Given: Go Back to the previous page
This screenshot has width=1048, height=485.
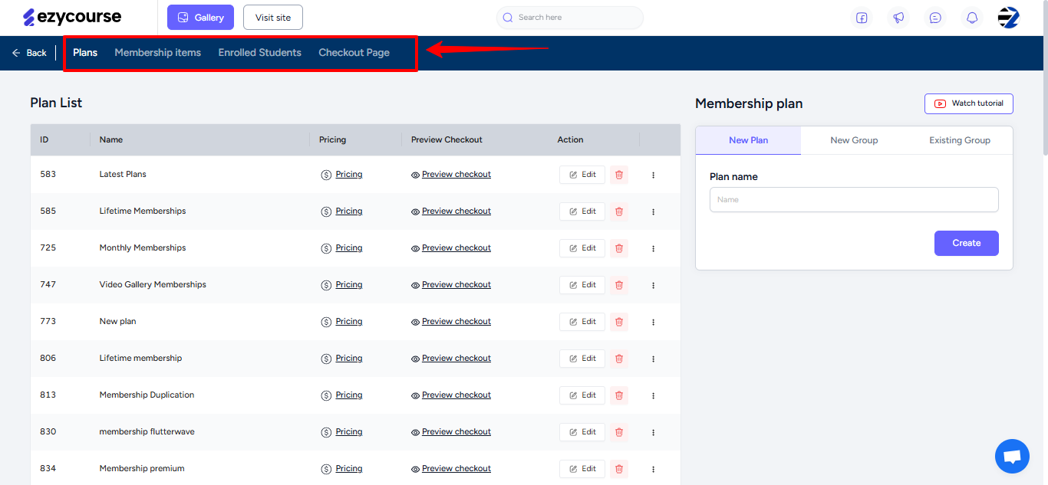Looking at the screenshot, I should 29,53.
